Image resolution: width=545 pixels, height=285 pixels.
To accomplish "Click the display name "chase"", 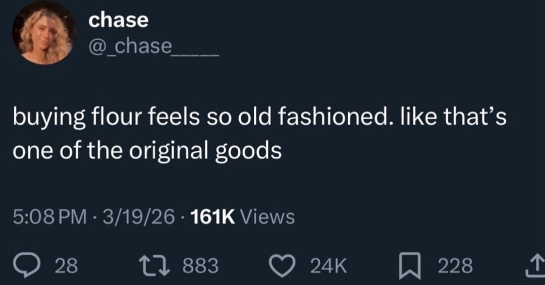I will click(x=118, y=20).
